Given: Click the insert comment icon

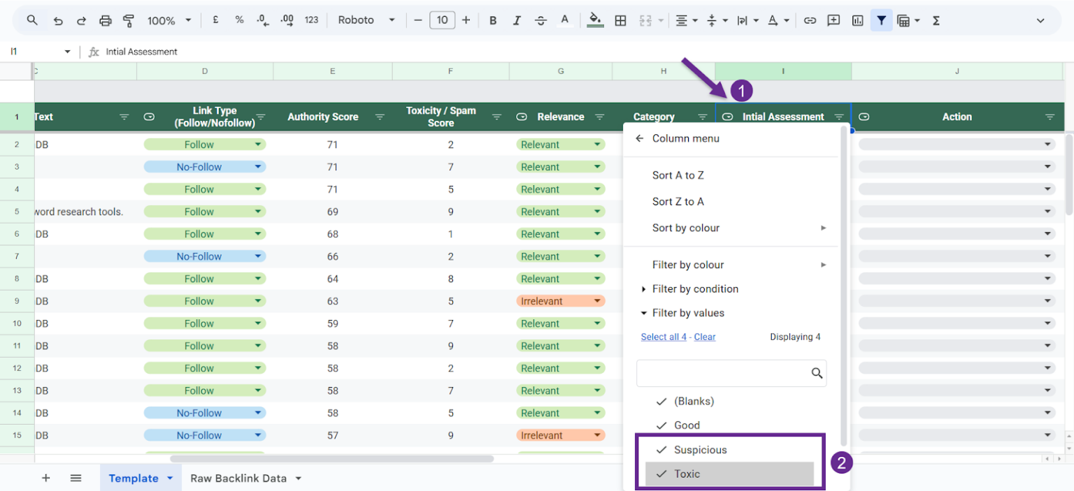Looking at the screenshot, I should [x=833, y=20].
